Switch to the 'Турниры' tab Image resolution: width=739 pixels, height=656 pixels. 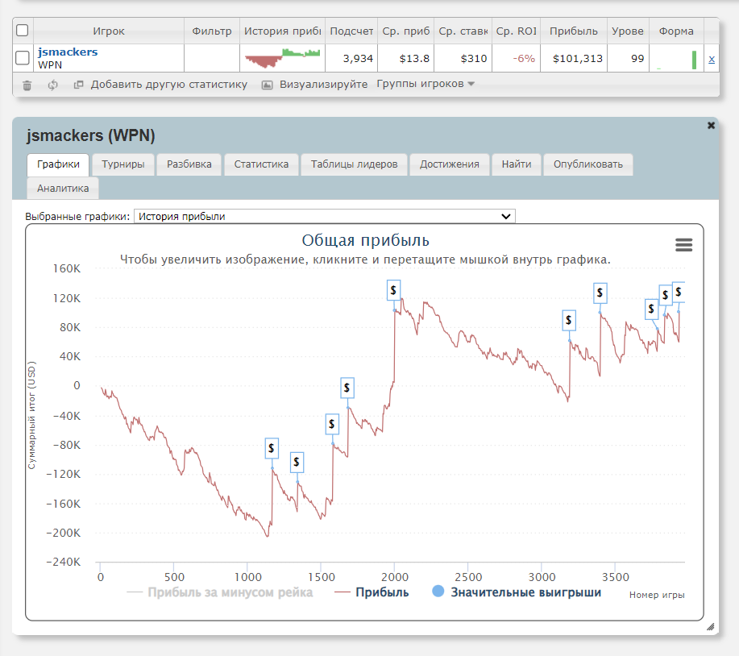point(123,164)
